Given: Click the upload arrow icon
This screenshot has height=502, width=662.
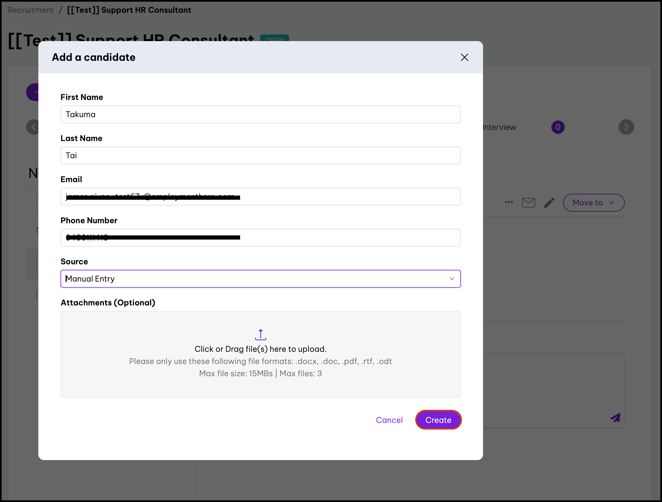Looking at the screenshot, I should click(260, 335).
